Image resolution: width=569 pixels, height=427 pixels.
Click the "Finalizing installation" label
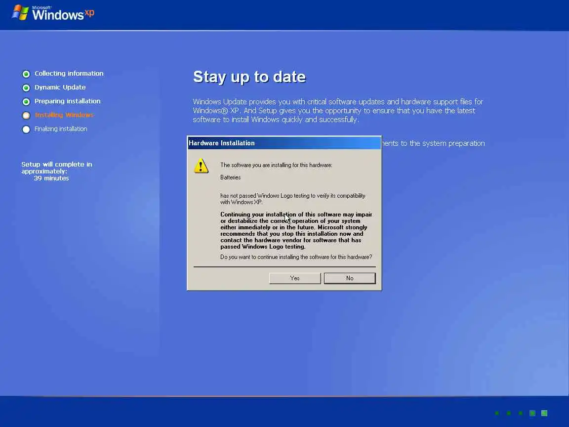(x=61, y=129)
